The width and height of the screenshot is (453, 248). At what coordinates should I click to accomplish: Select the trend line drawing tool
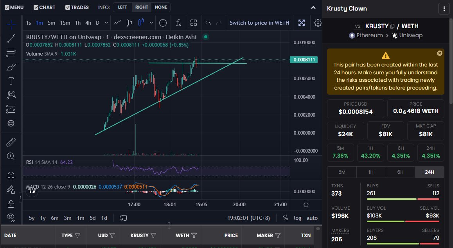pos(11,39)
